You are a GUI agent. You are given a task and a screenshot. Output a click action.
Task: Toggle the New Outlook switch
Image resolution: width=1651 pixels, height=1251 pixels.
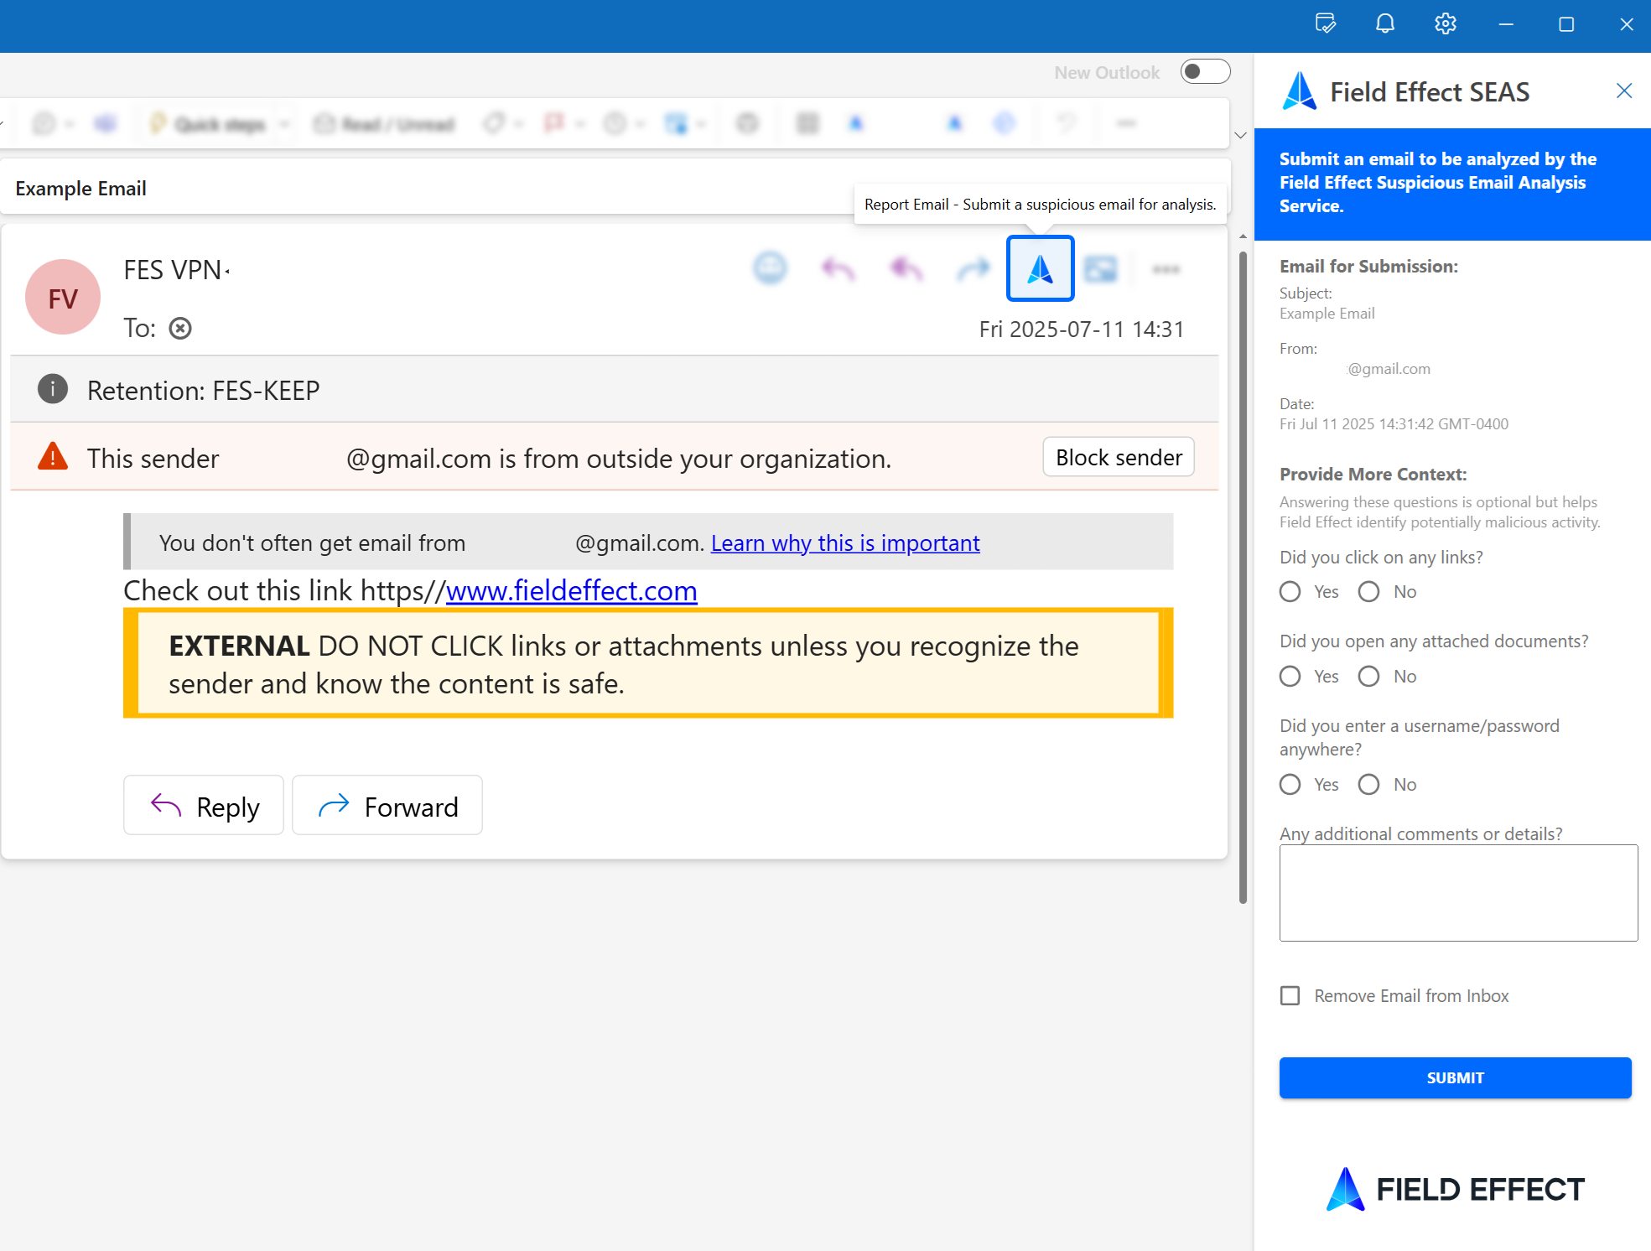pos(1204,72)
